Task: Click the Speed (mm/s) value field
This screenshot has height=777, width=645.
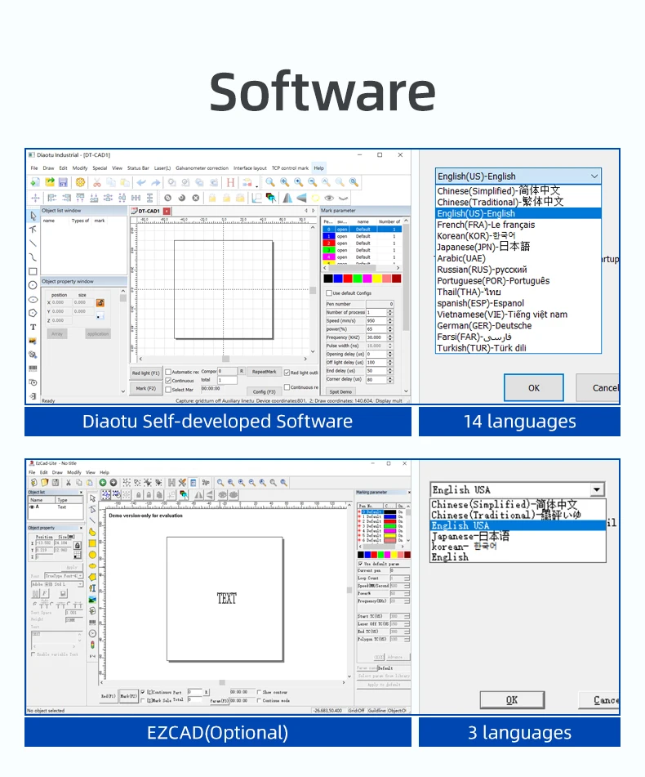Action: click(376, 320)
